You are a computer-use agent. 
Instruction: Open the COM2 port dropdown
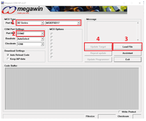tap(42, 33)
